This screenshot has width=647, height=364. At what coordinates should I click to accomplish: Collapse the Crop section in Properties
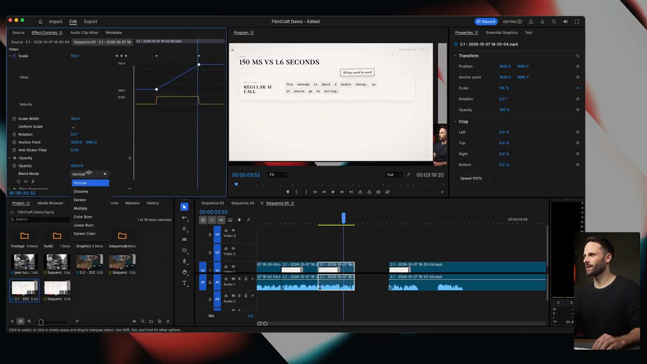coord(455,121)
